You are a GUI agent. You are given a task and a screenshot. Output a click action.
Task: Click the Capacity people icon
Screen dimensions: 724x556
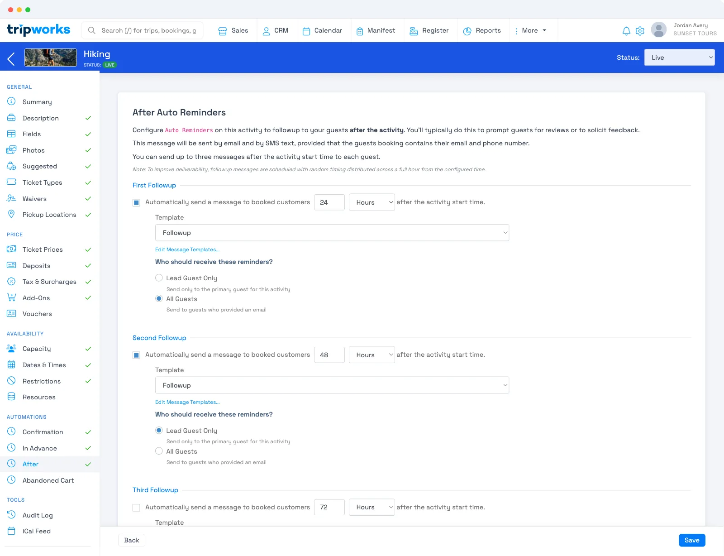[11, 348]
